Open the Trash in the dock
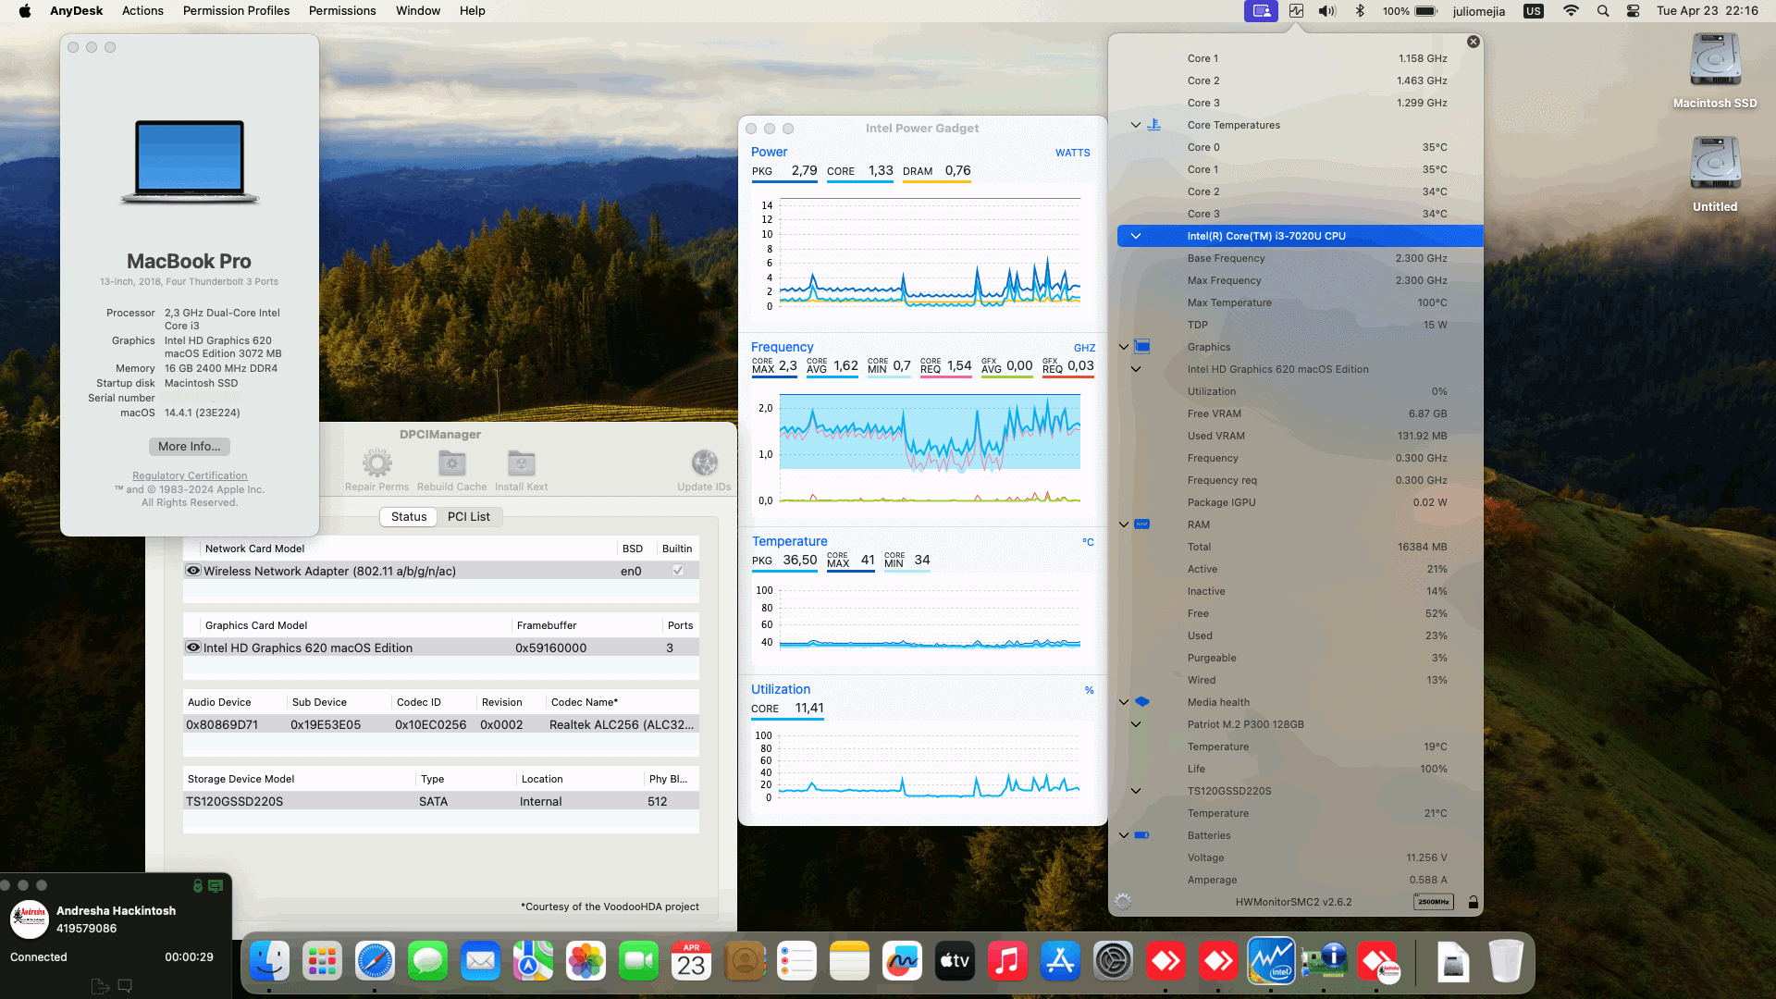Viewport: 1776px width, 999px height. pyautogui.click(x=1506, y=962)
